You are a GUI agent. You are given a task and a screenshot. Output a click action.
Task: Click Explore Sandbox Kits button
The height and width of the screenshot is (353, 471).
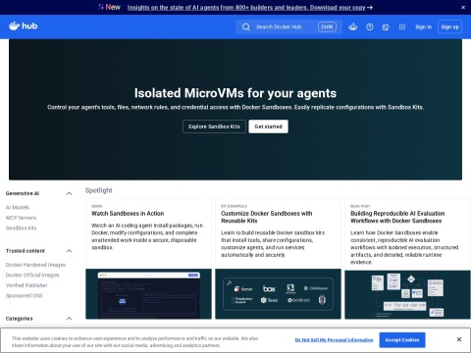214,126
